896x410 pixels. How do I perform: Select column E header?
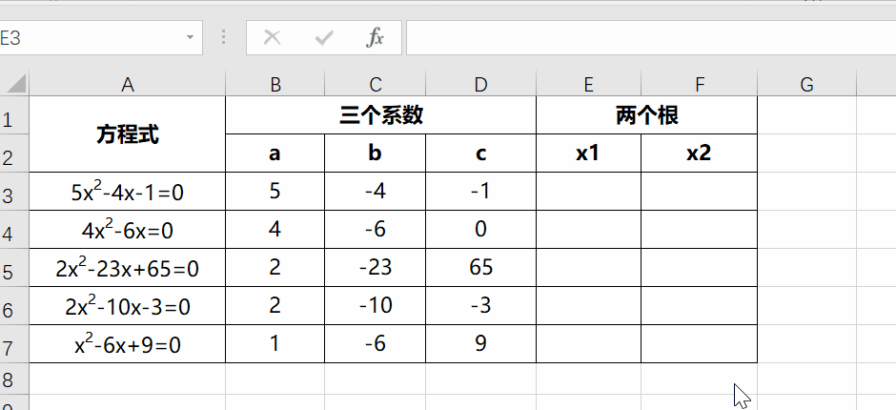[588, 84]
